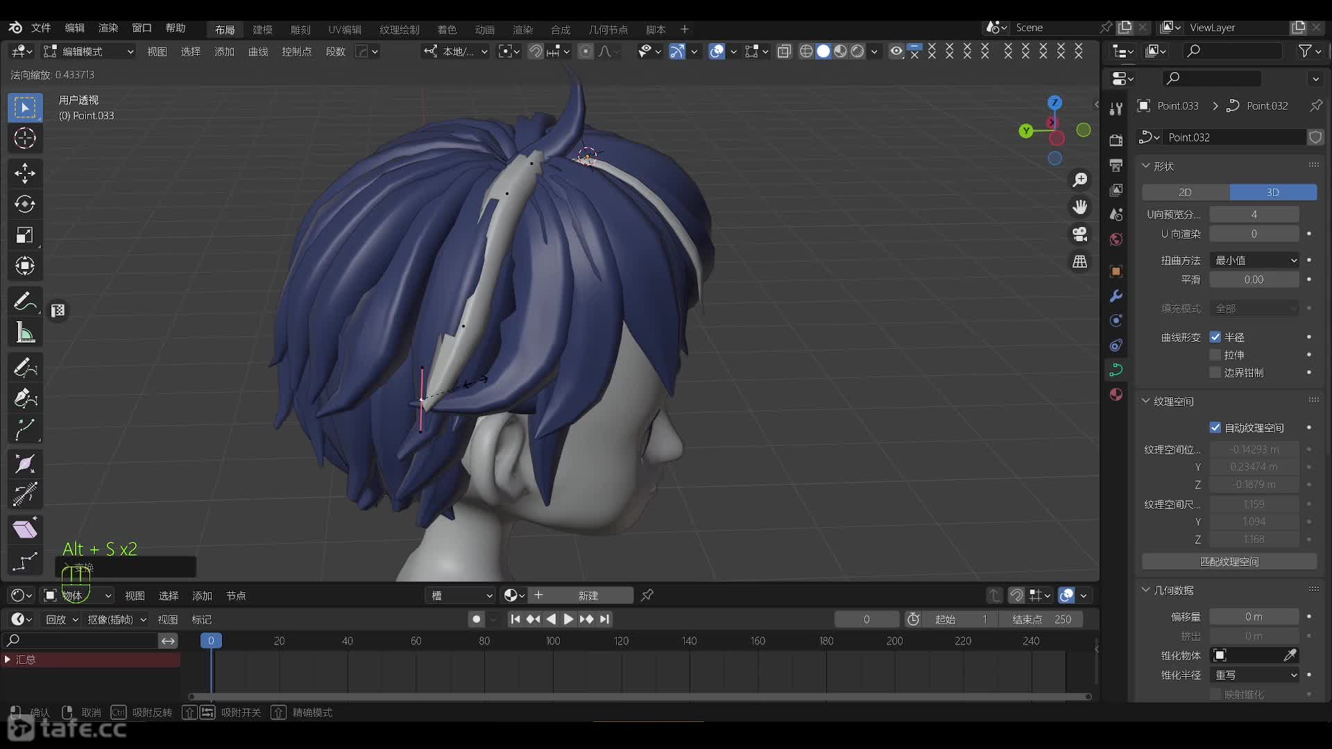Click the current frame number field
The image size is (1332, 749).
pyautogui.click(x=866, y=619)
